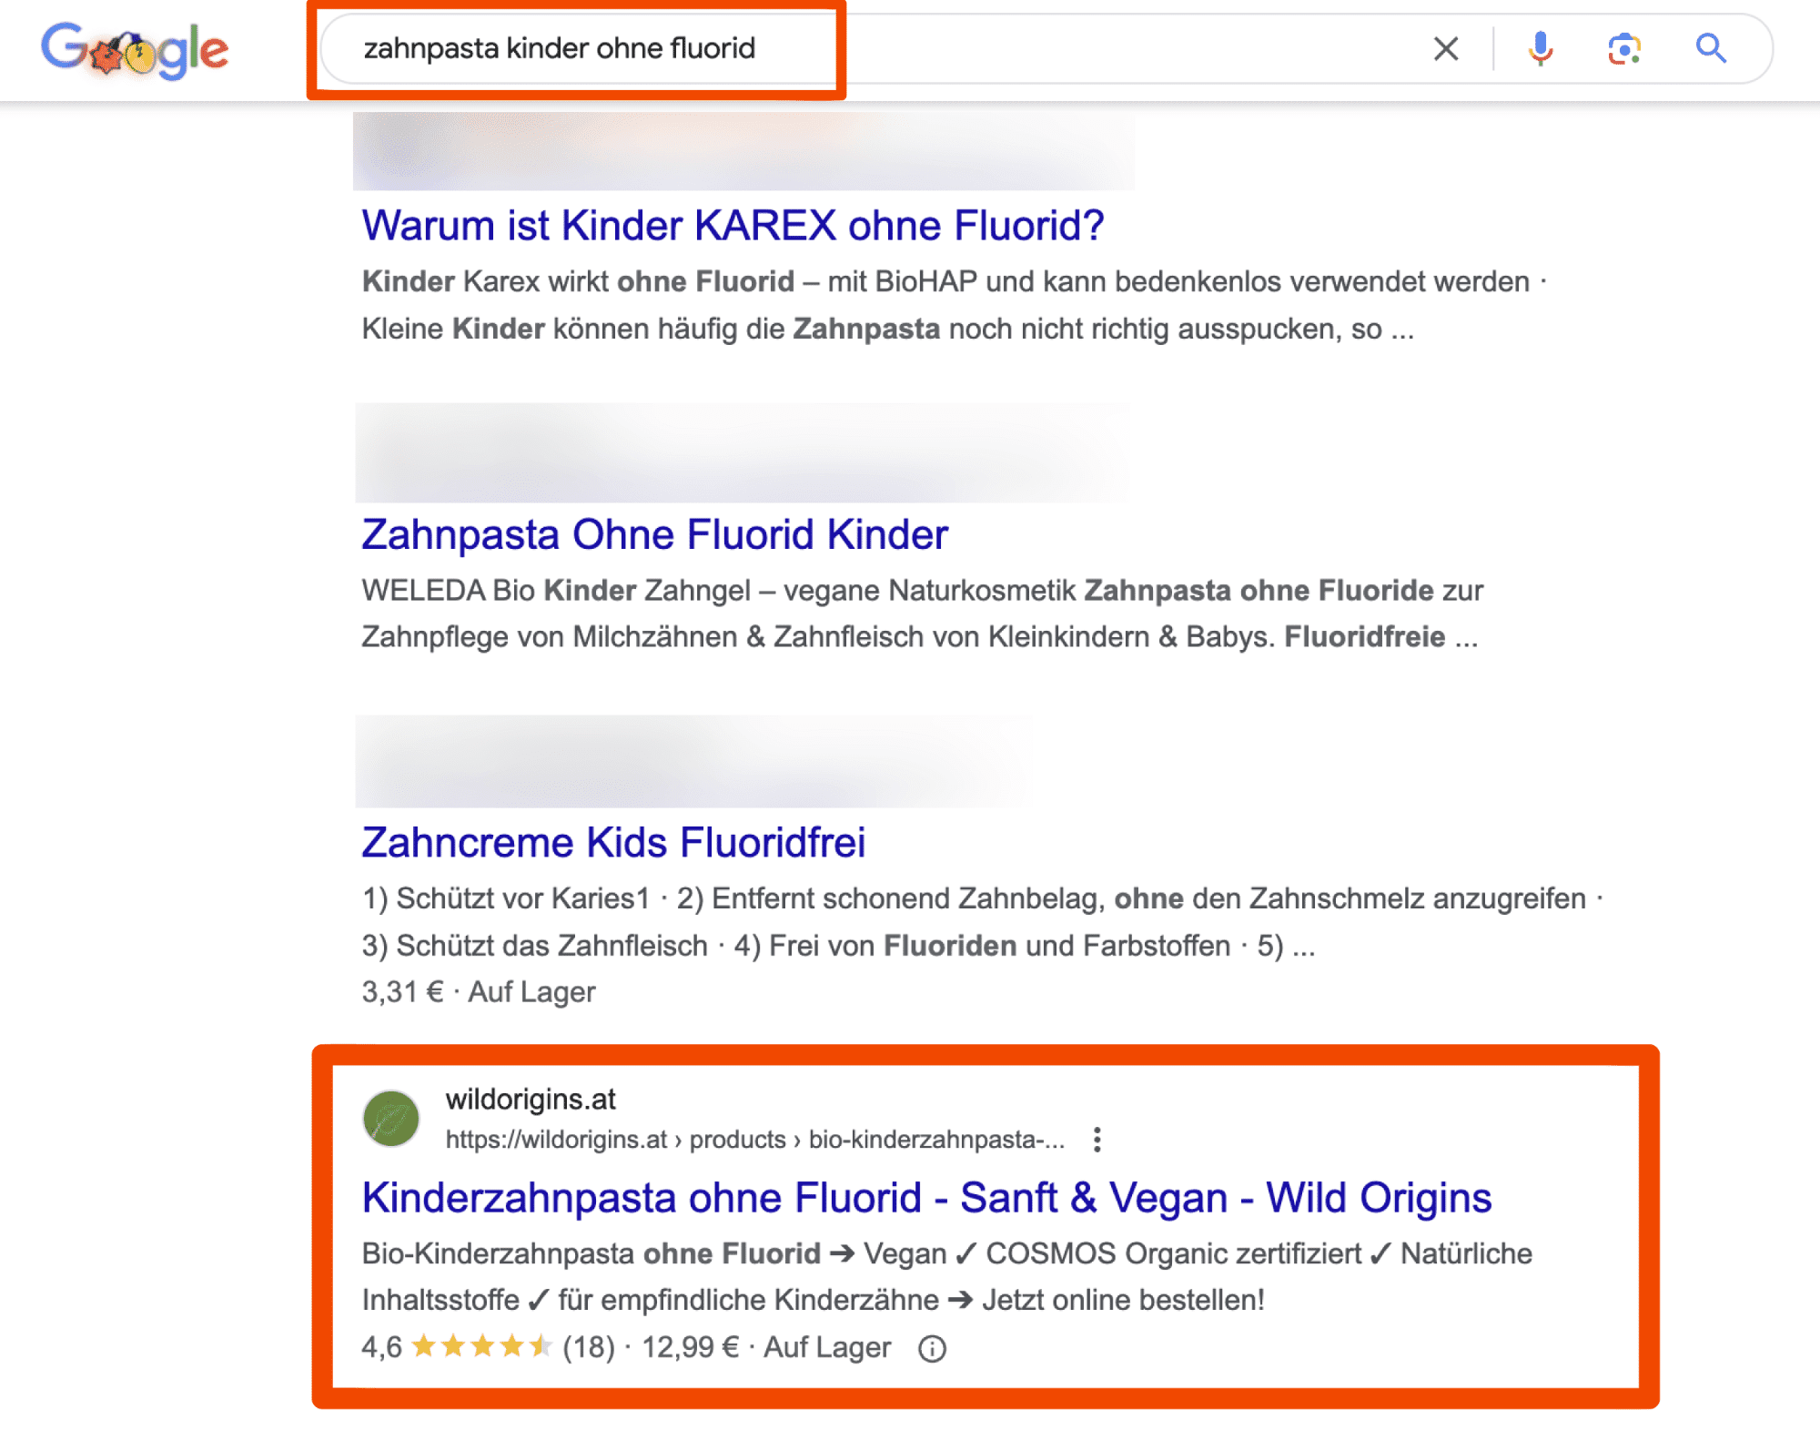The width and height of the screenshot is (1820, 1430).
Task: Click the wildorigins.at green leaf favicon
Action: click(391, 1119)
